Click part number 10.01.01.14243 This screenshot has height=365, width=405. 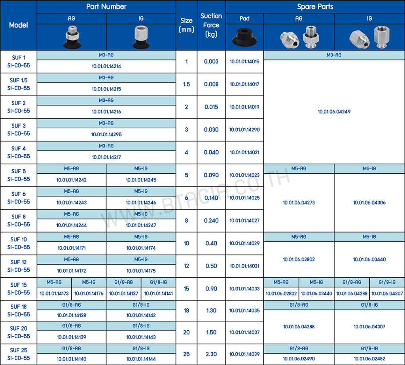(72, 202)
